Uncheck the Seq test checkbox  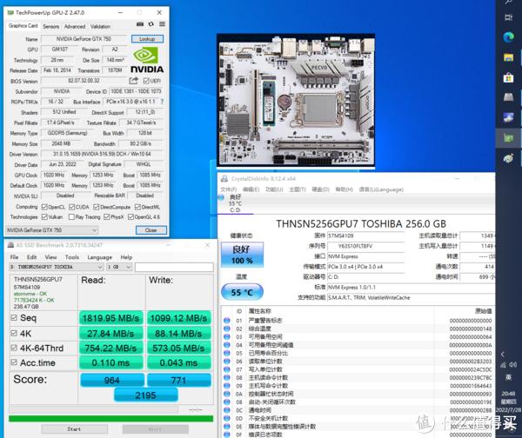click(14, 317)
